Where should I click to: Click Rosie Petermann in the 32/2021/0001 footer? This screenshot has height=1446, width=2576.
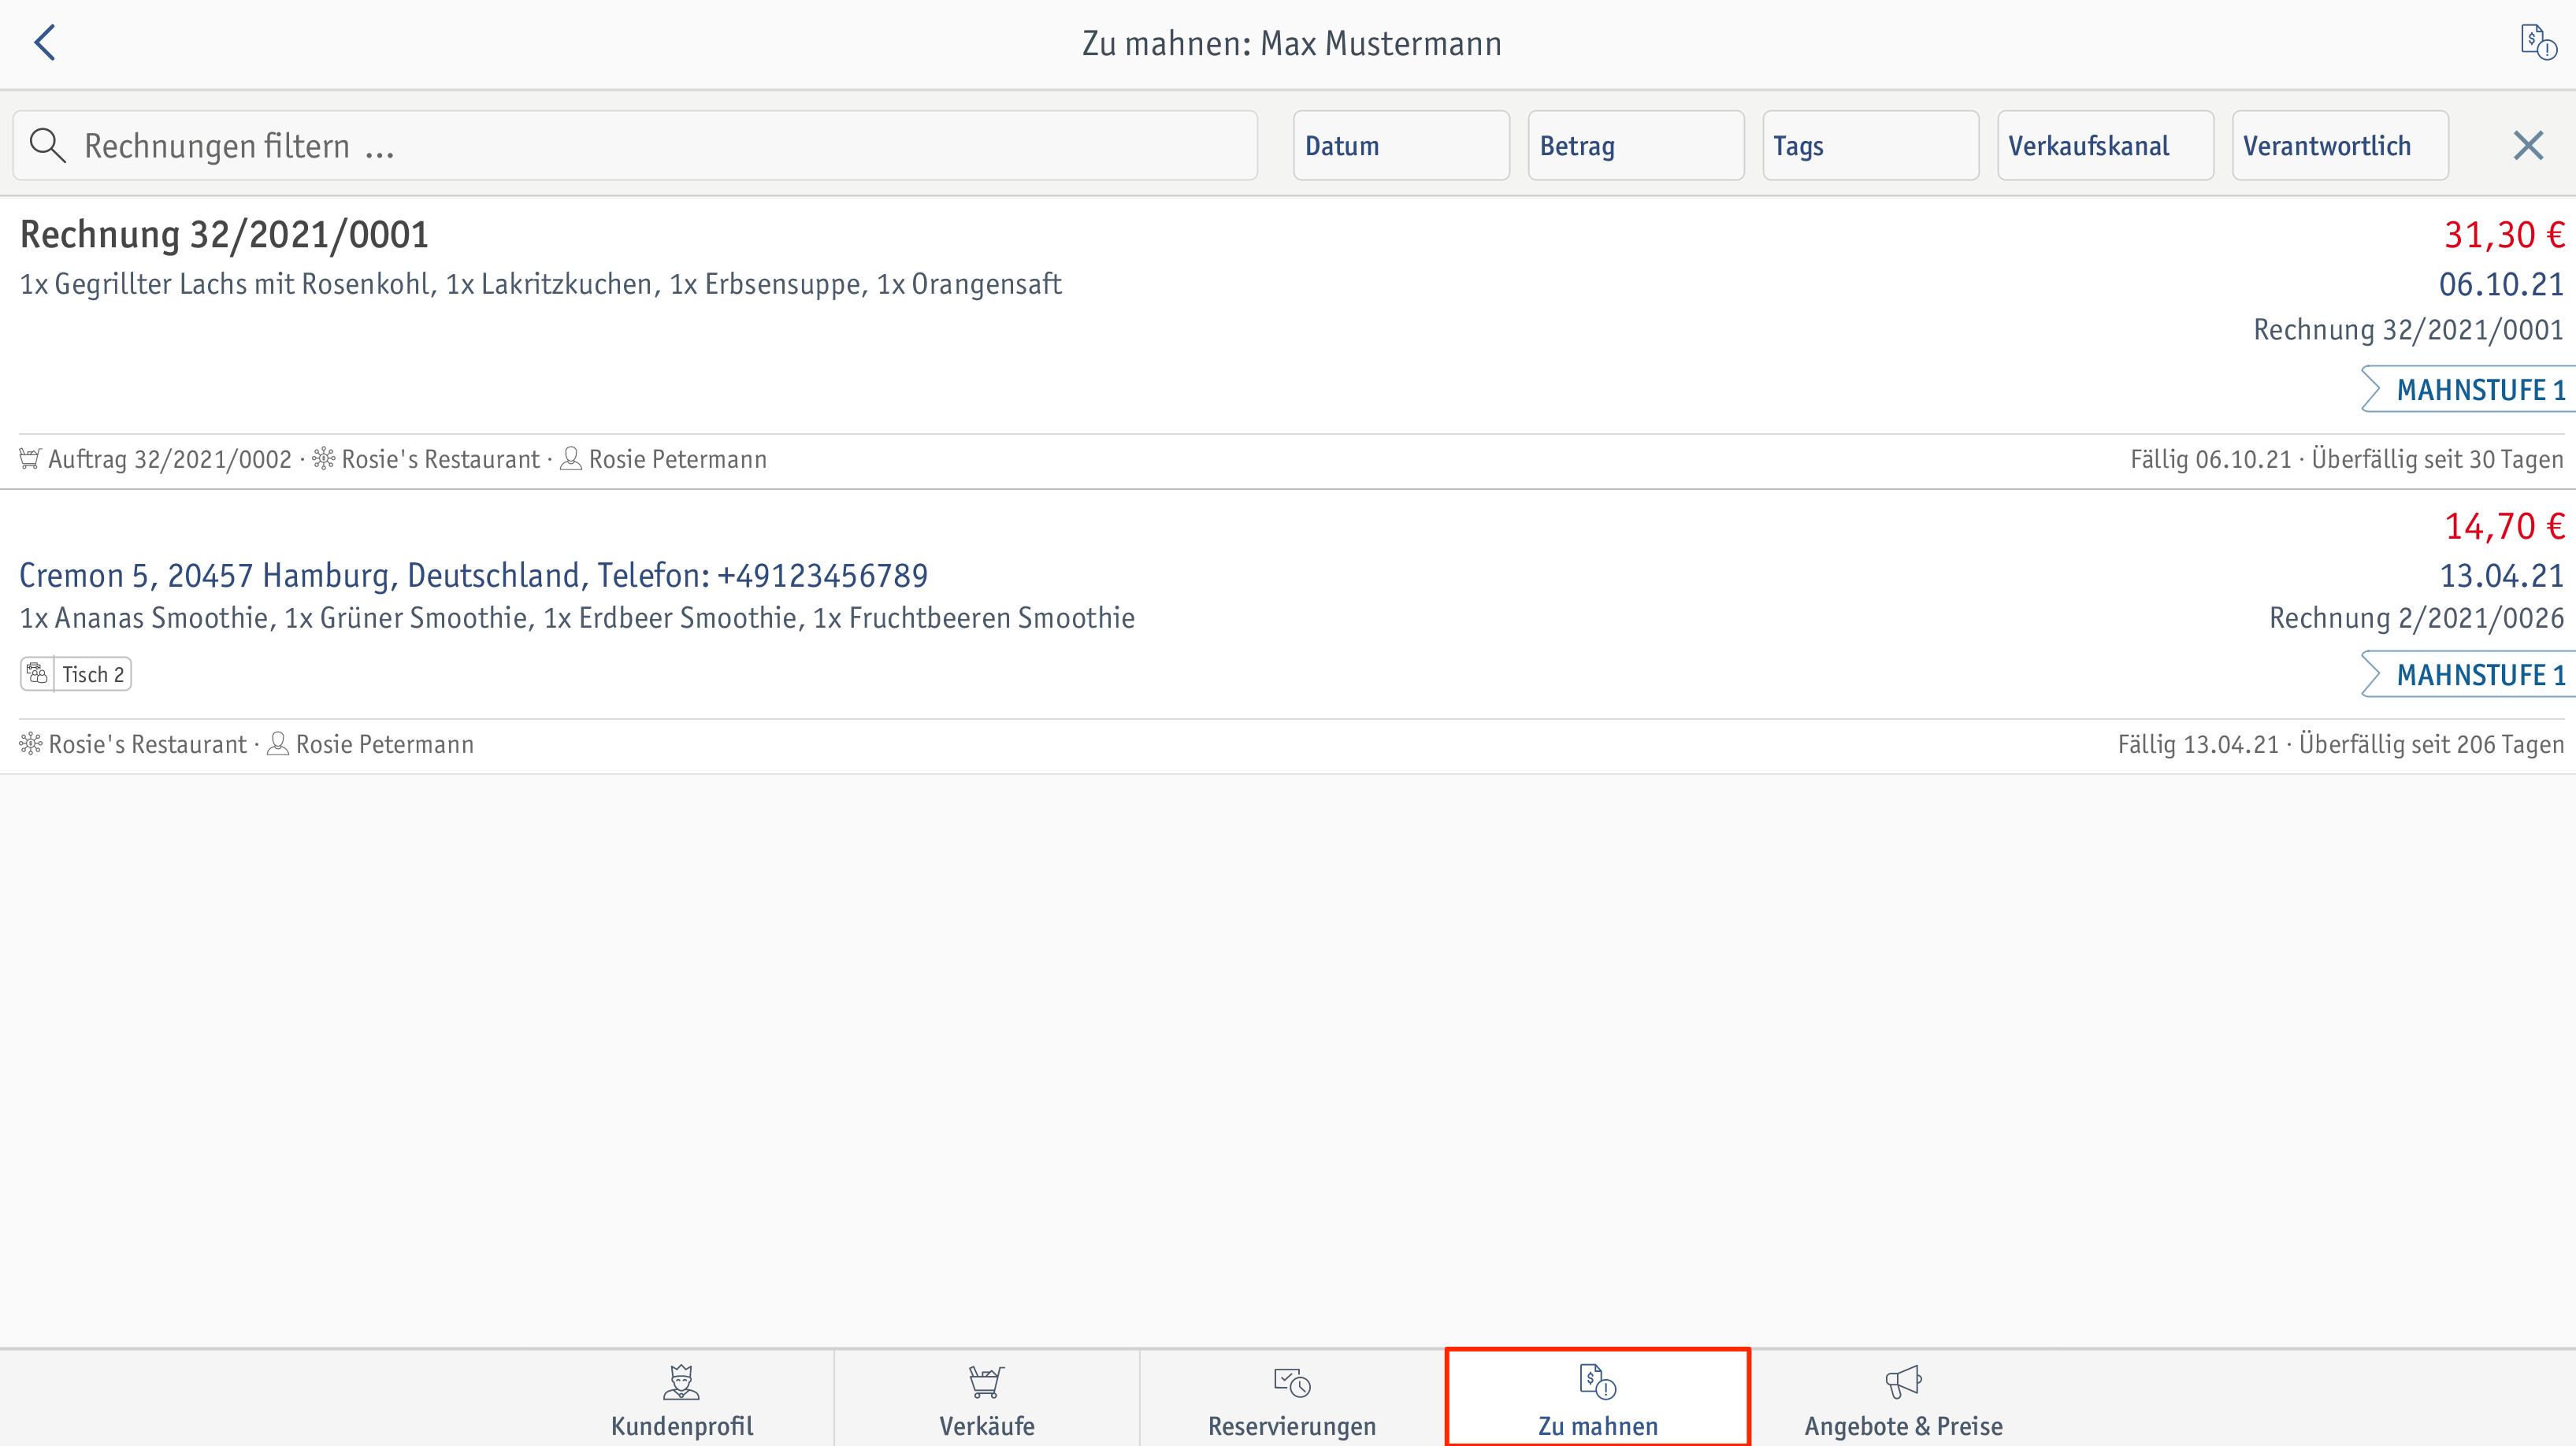677,459
